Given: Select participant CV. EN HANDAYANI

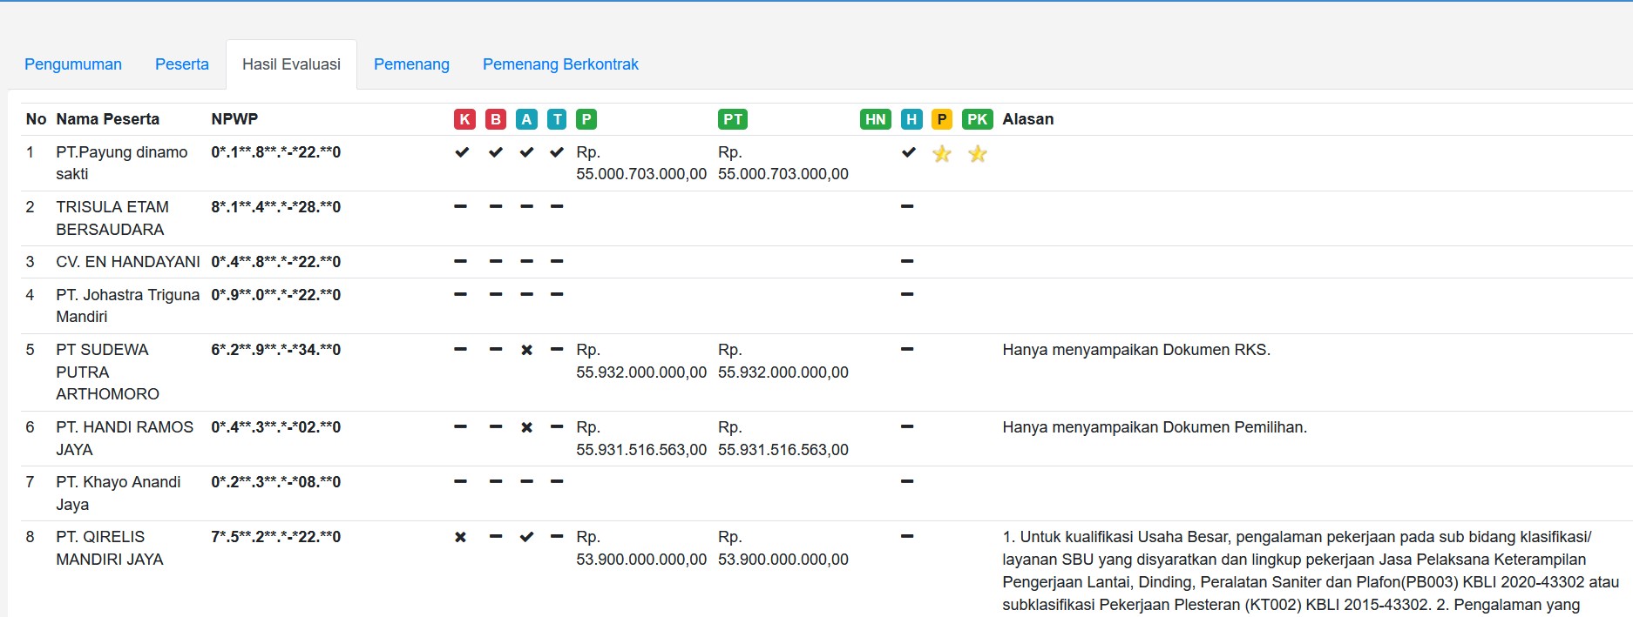Looking at the screenshot, I should click(x=128, y=262).
